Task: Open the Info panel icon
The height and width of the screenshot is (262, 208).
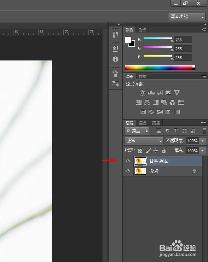Action: [x=115, y=59]
